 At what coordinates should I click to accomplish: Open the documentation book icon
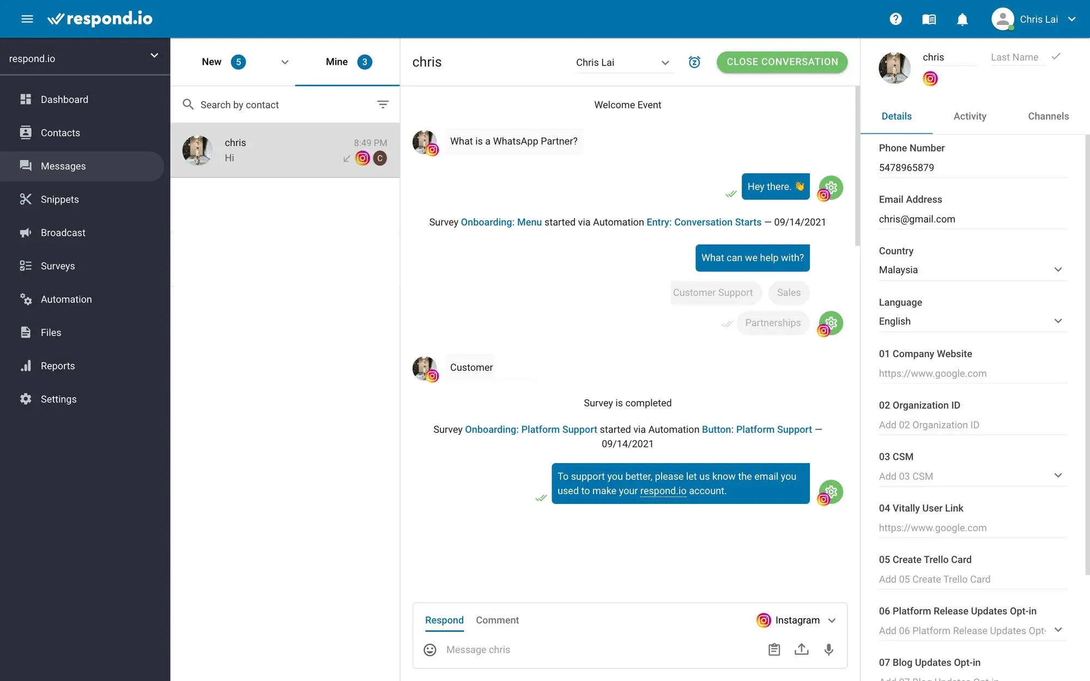(x=929, y=19)
